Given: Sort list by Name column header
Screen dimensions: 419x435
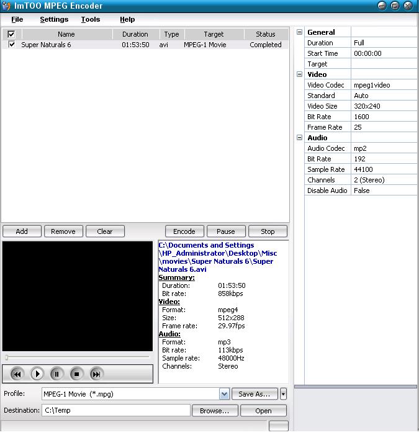Looking at the screenshot, I should pos(66,34).
